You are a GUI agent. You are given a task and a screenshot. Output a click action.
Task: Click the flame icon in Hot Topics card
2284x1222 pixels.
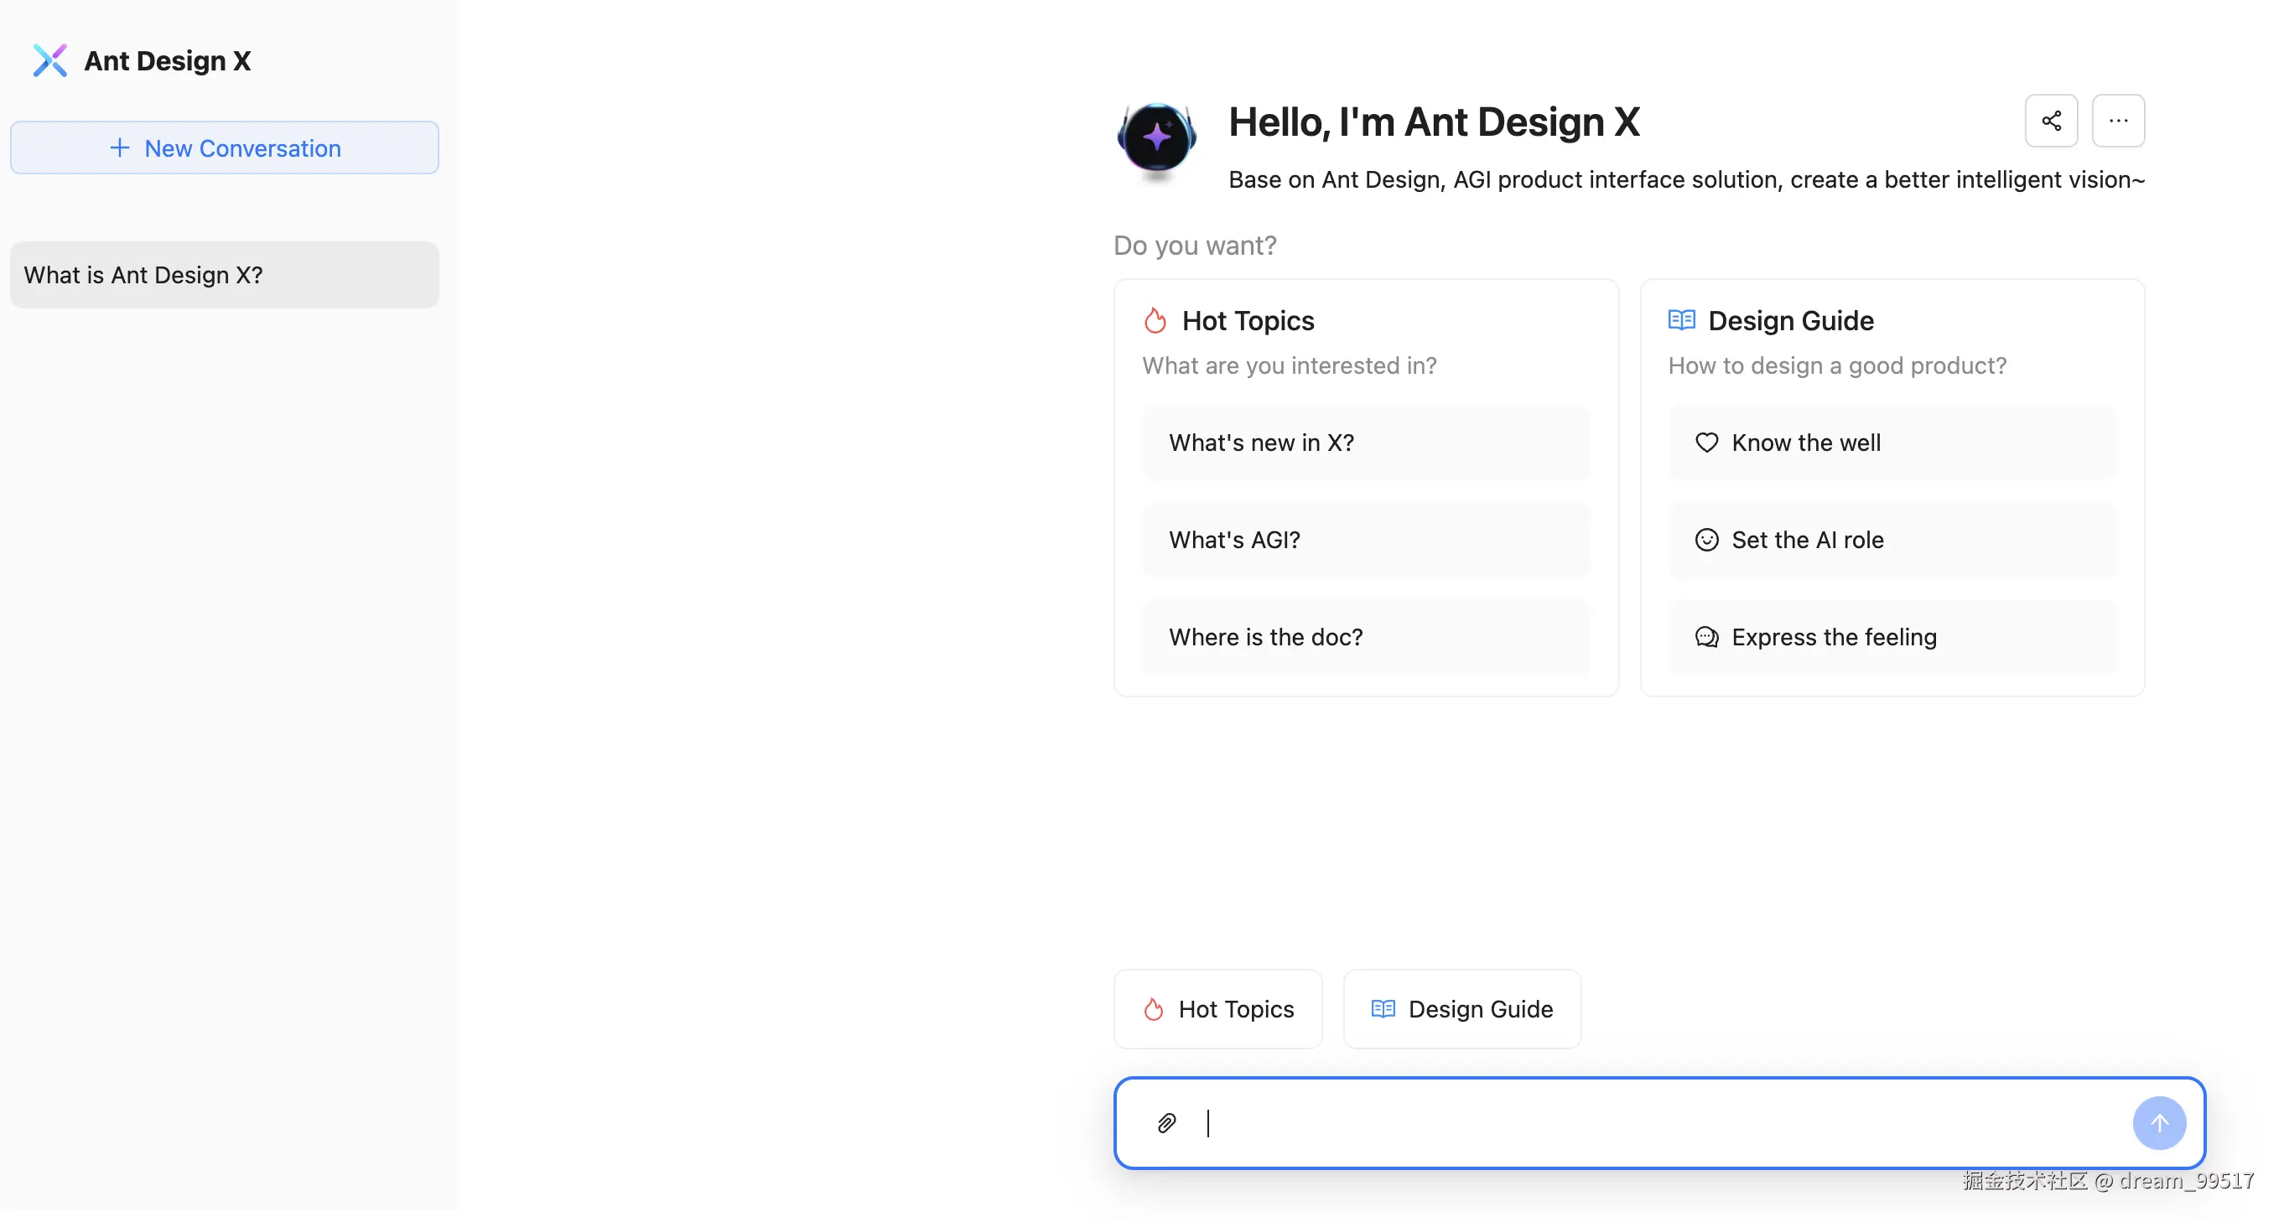[x=1155, y=320]
